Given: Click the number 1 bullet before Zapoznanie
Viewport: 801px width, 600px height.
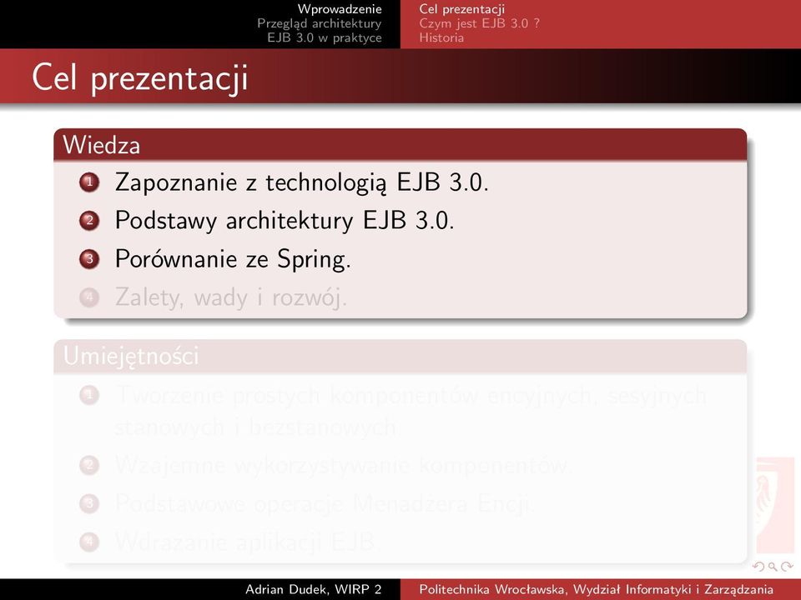Looking at the screenshot, I should tap(89, 182).
